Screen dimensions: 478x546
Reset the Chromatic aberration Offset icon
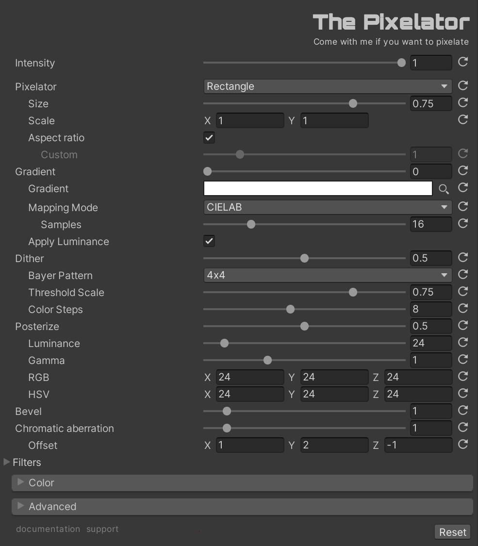pos(462,444)
